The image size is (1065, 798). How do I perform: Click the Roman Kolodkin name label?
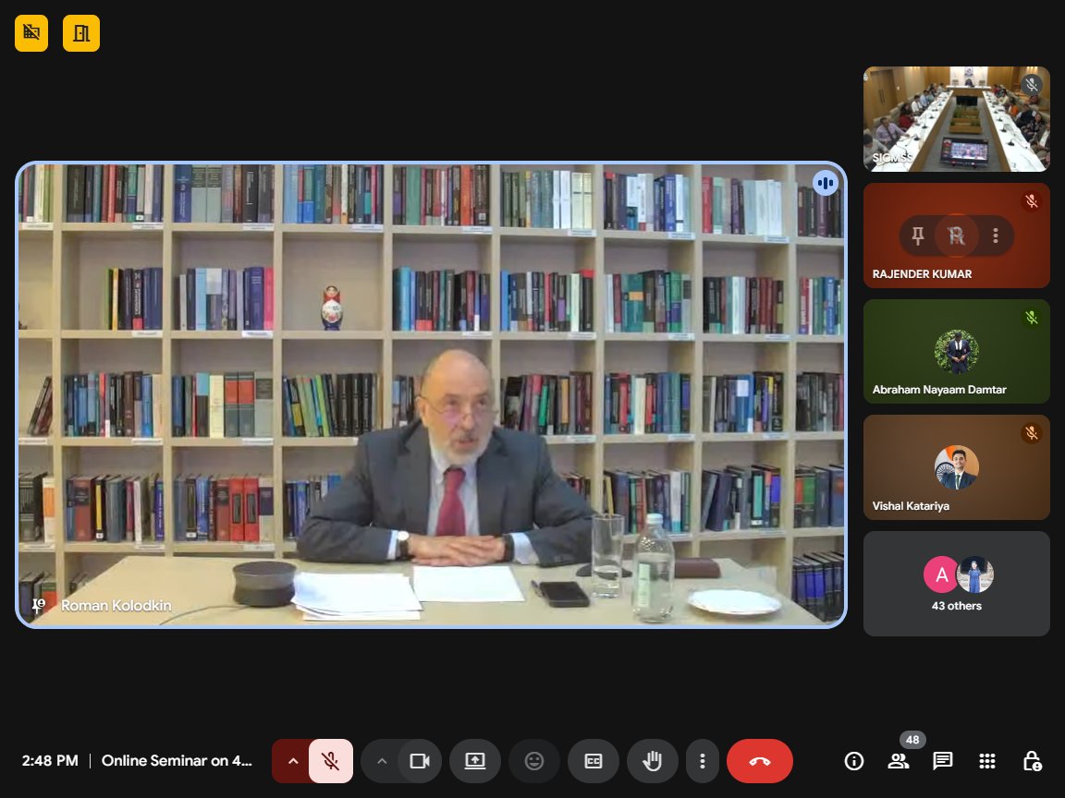(116, 605)
